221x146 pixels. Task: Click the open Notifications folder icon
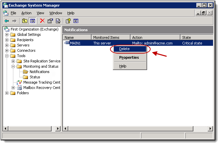point(26,72)
